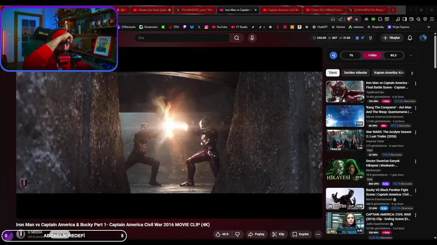Open the Instagram bookmark icon
Viewport: 437px width, 245px height.
(207, 27)
